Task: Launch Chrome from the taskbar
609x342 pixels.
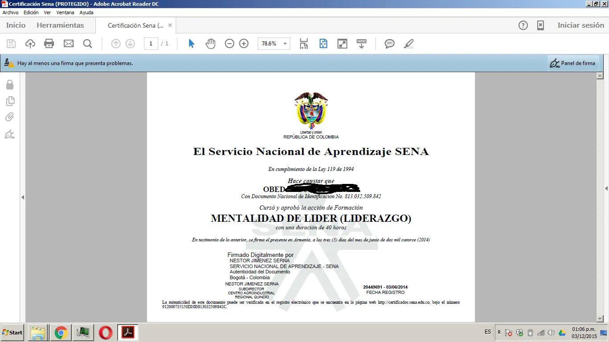Action: (61, 333)
